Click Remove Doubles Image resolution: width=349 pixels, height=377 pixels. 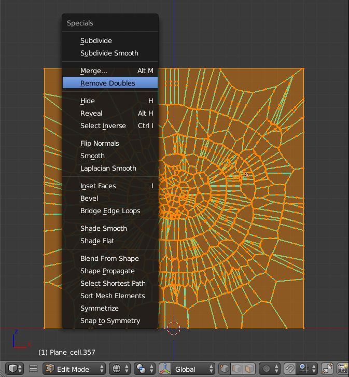pyautogui.click(x=110, y=83)
